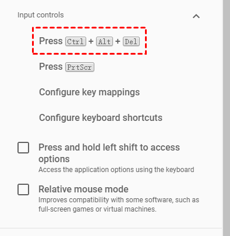Click the 'Press and hold left shift' label

(x=109, y=153)
